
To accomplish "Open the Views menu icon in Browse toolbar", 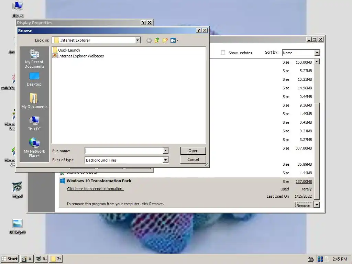I will point(174,41).
